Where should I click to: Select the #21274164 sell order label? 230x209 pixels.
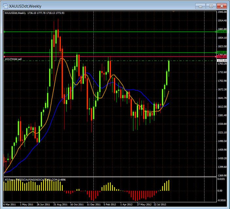[x=14, y=59]
